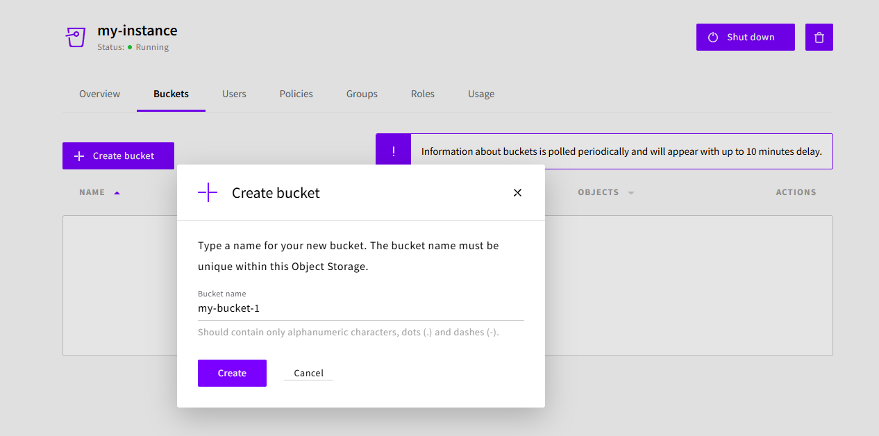The width and height of the screenshot is (879, 436).
Task: Open the Users tab
Action: (x=234, y=94)
